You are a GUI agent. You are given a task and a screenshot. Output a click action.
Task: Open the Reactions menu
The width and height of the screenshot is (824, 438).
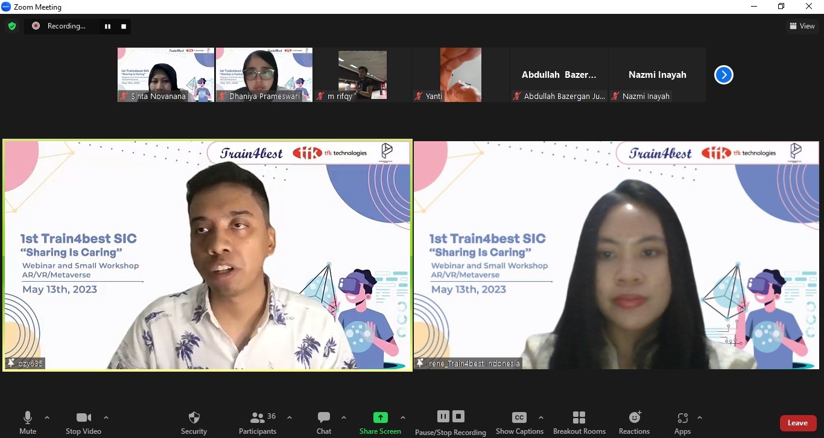(634, 418)
